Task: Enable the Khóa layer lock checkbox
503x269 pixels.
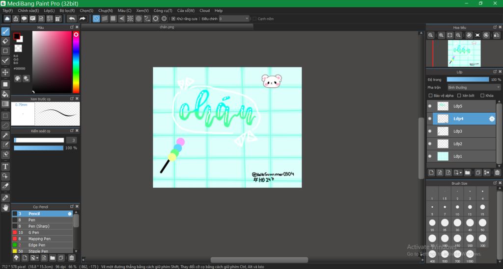Action: point(482,96)
